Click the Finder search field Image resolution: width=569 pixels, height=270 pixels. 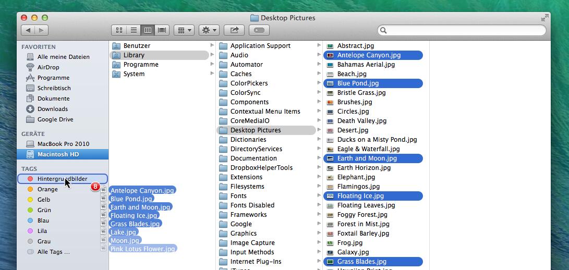[462, 30]
